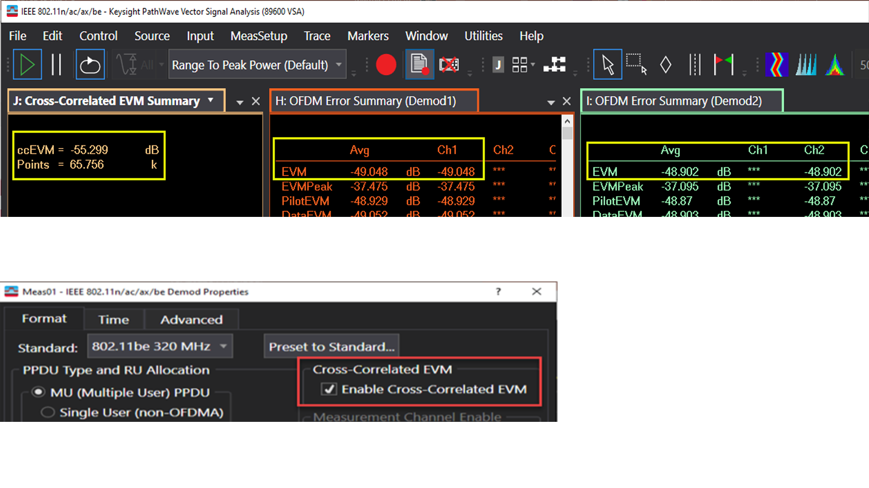Click the green Run measurement button
The width and height of the screenshot is (869, 488).
(27, 65)
